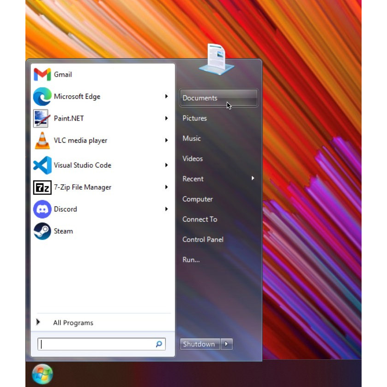Launch Microsoft Edge icon

tap(42, 97)
